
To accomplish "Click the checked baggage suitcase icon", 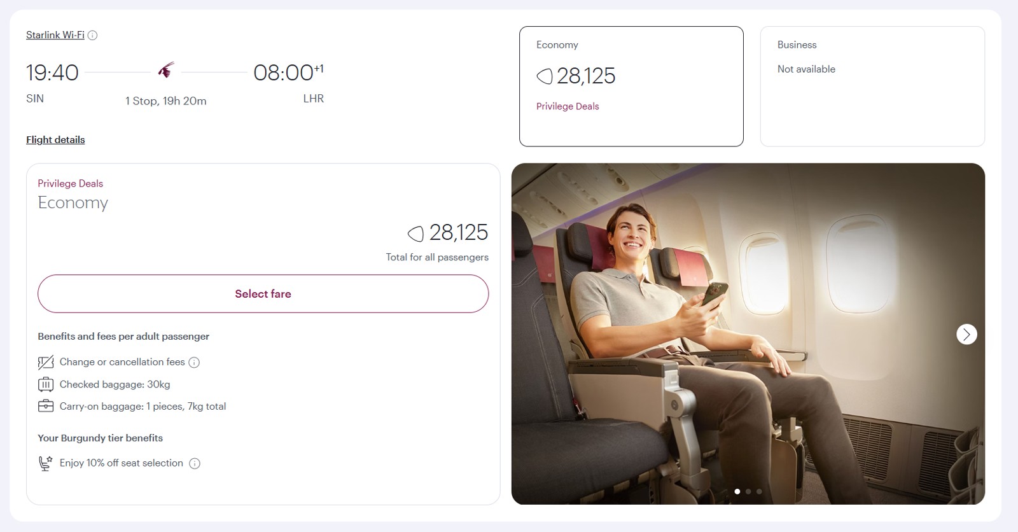I will pyautogui.click(x=46, y=384).
